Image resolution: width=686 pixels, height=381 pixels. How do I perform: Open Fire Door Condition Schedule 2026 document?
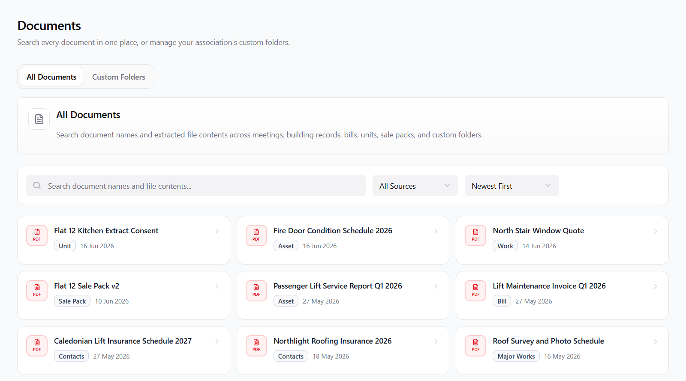coord(343,240)
